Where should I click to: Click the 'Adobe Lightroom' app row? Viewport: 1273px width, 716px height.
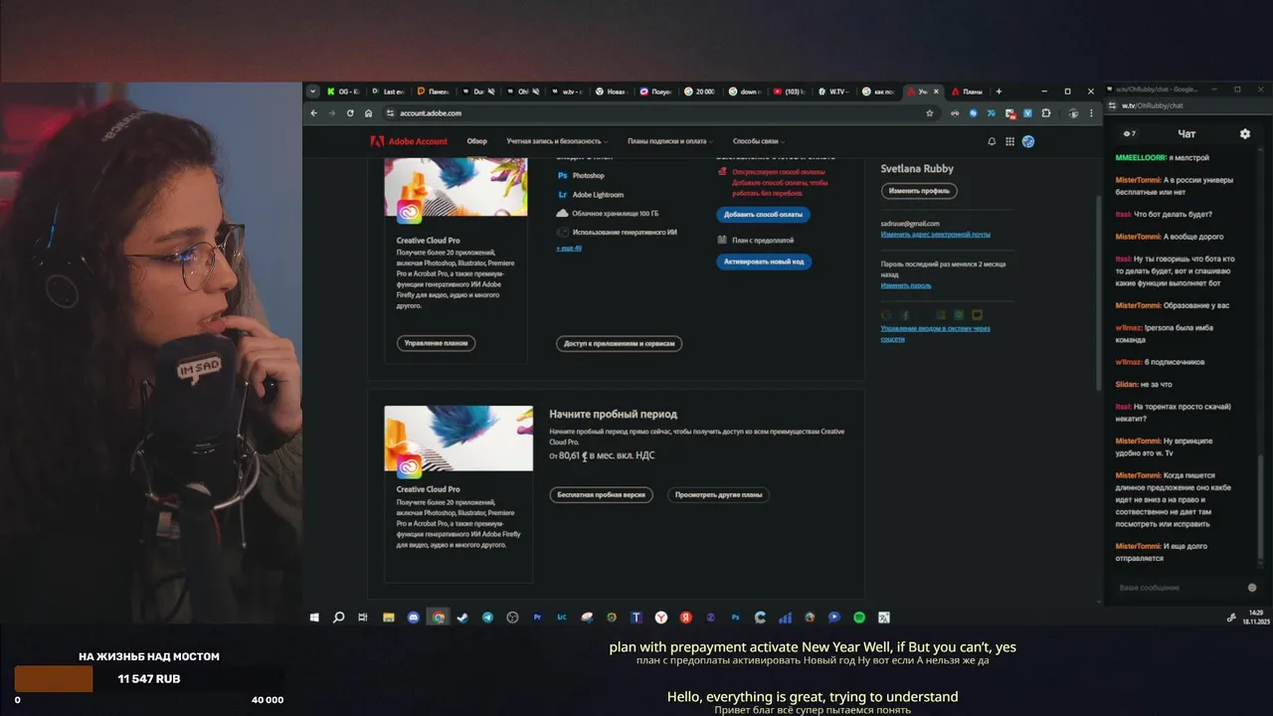[x=590, y=195]
